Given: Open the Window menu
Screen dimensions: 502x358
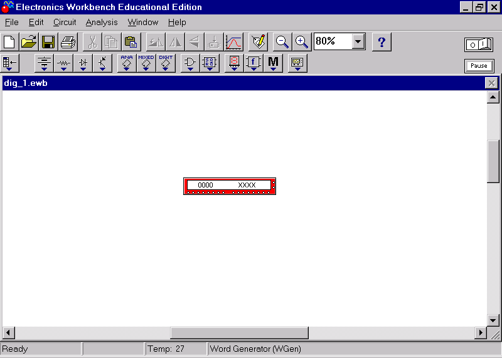Looking at the screenshot, I should tap(143, 23).
